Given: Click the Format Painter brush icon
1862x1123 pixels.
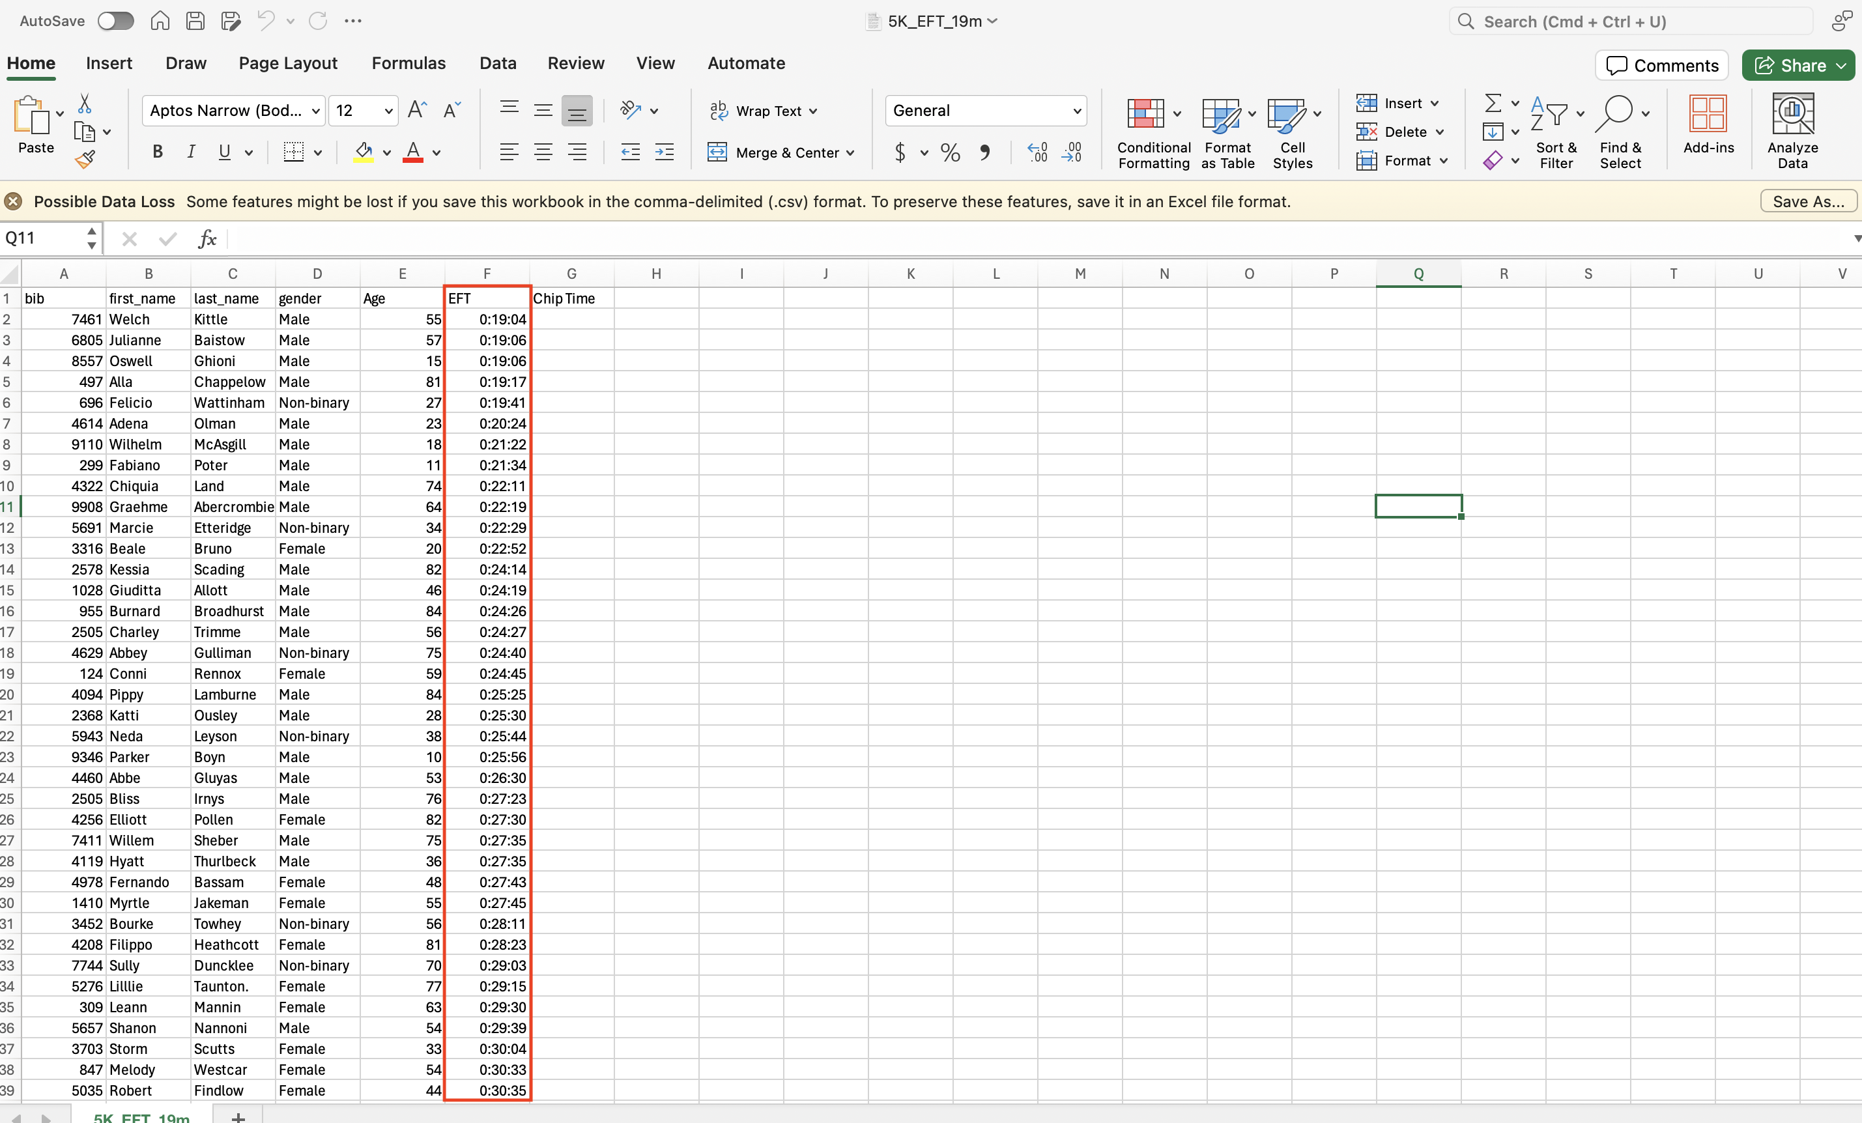Looking at the screenshot, I should pyautogui.click(x=85, y=160).
